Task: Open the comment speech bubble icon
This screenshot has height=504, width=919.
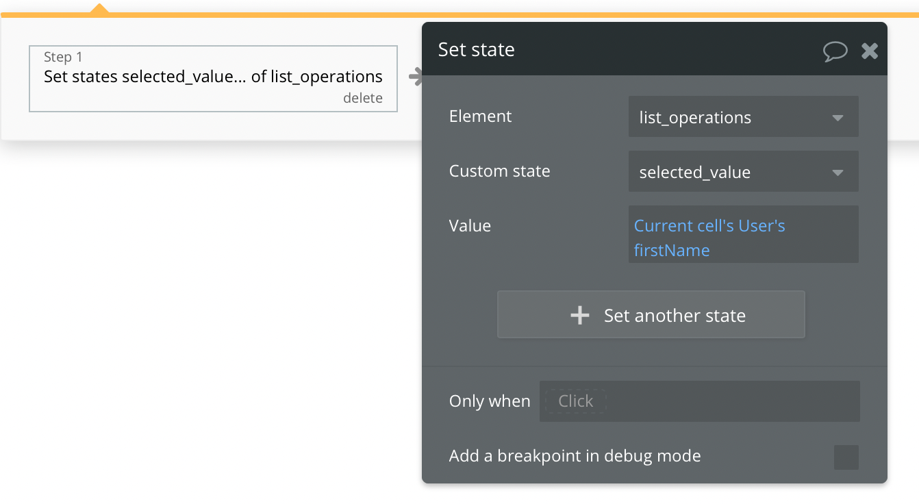Action: [x=835, y=51]
